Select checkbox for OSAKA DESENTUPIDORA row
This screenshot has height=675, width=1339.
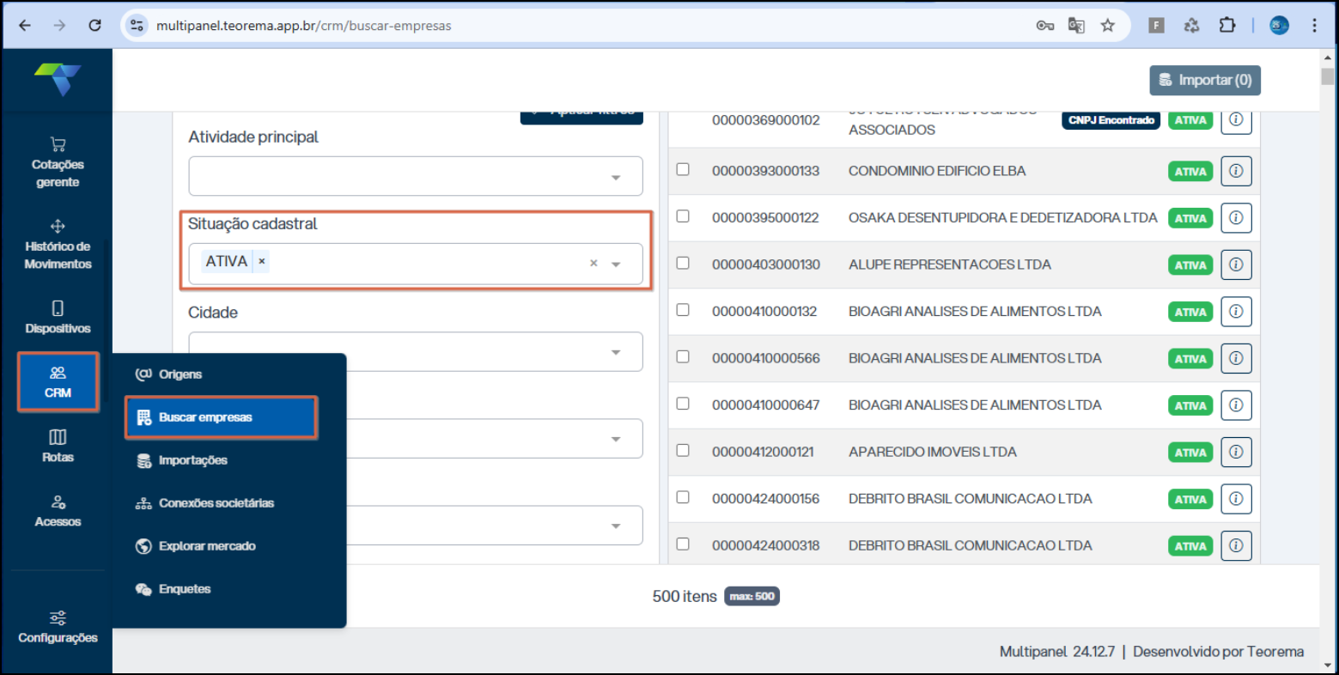point(683,216)
